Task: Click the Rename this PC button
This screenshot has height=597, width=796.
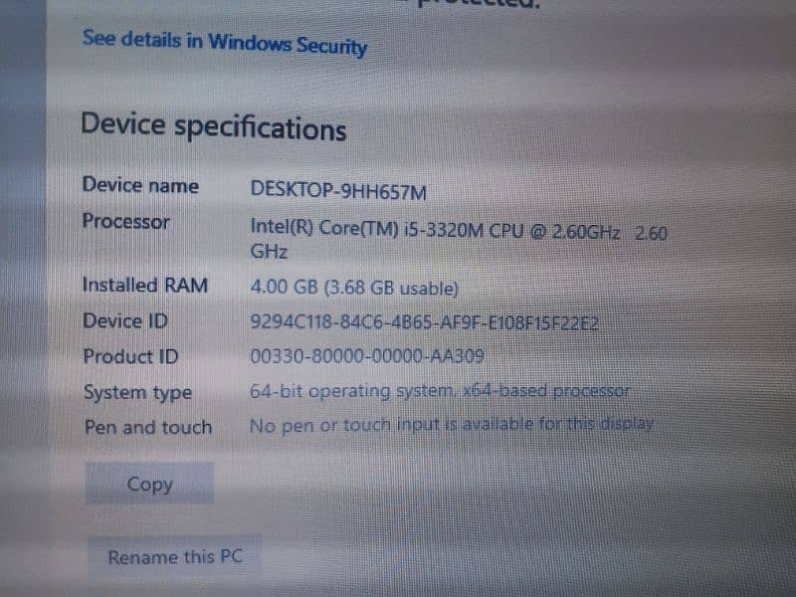Action: click(x=175, y=557)
